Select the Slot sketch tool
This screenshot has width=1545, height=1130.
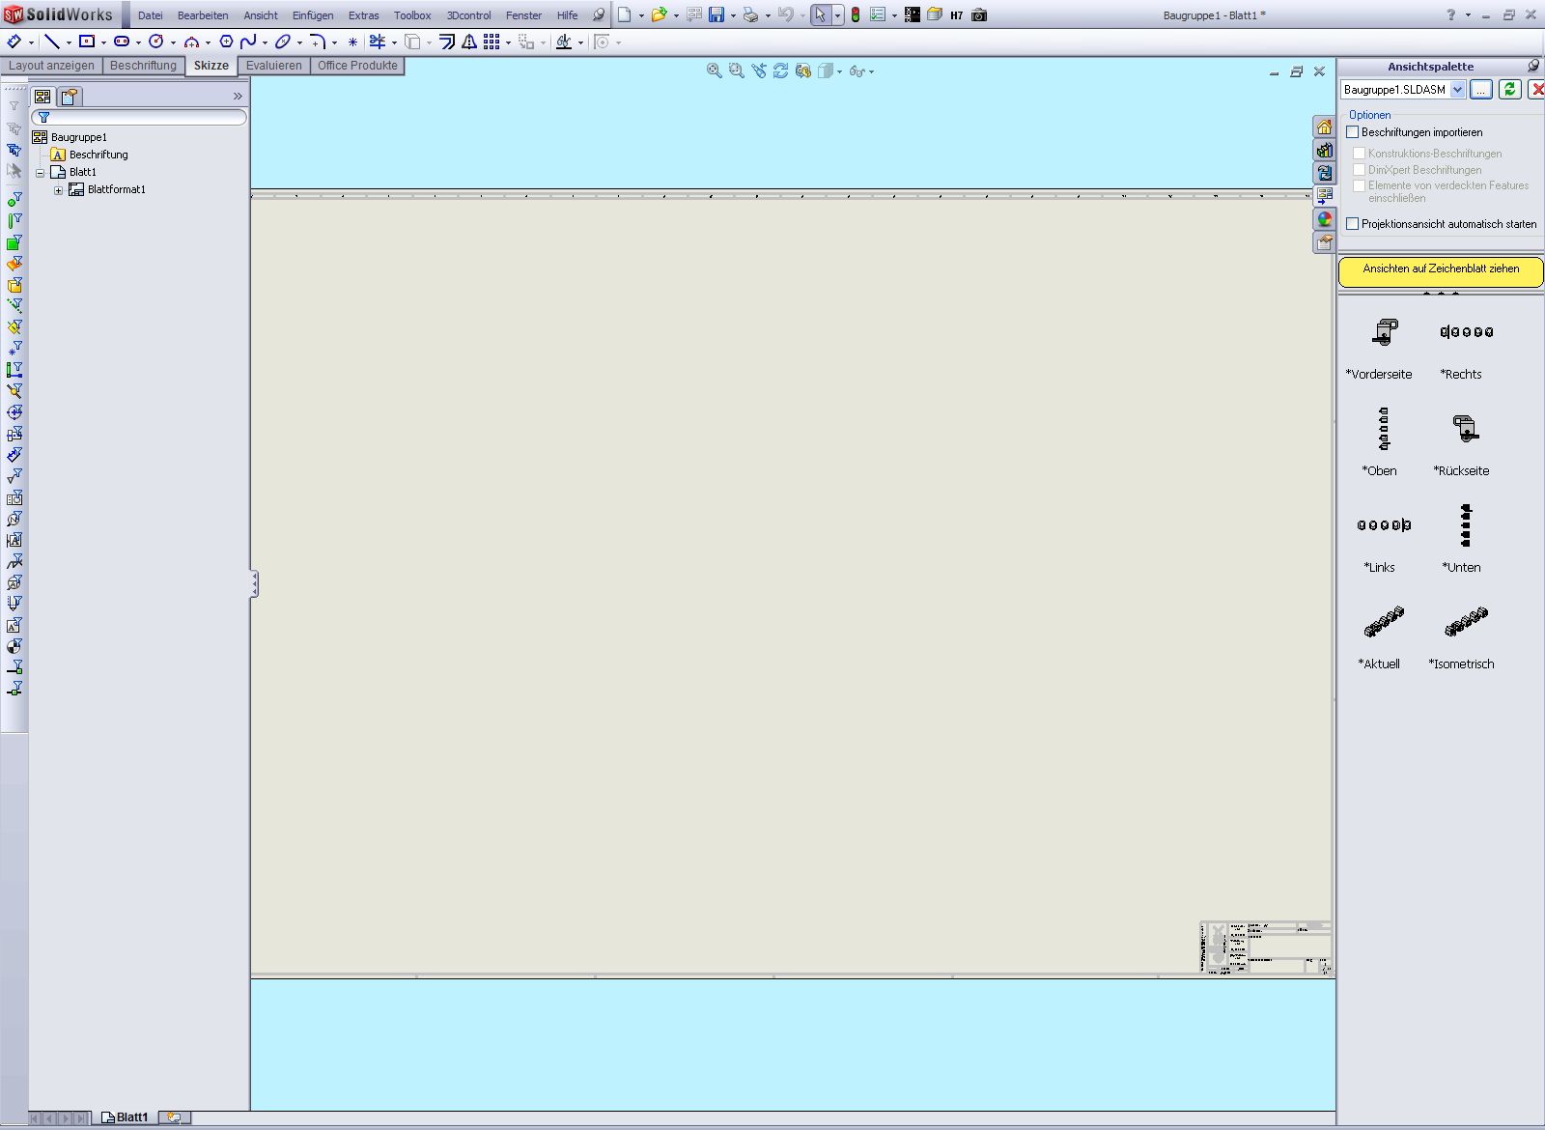(122, 42)
